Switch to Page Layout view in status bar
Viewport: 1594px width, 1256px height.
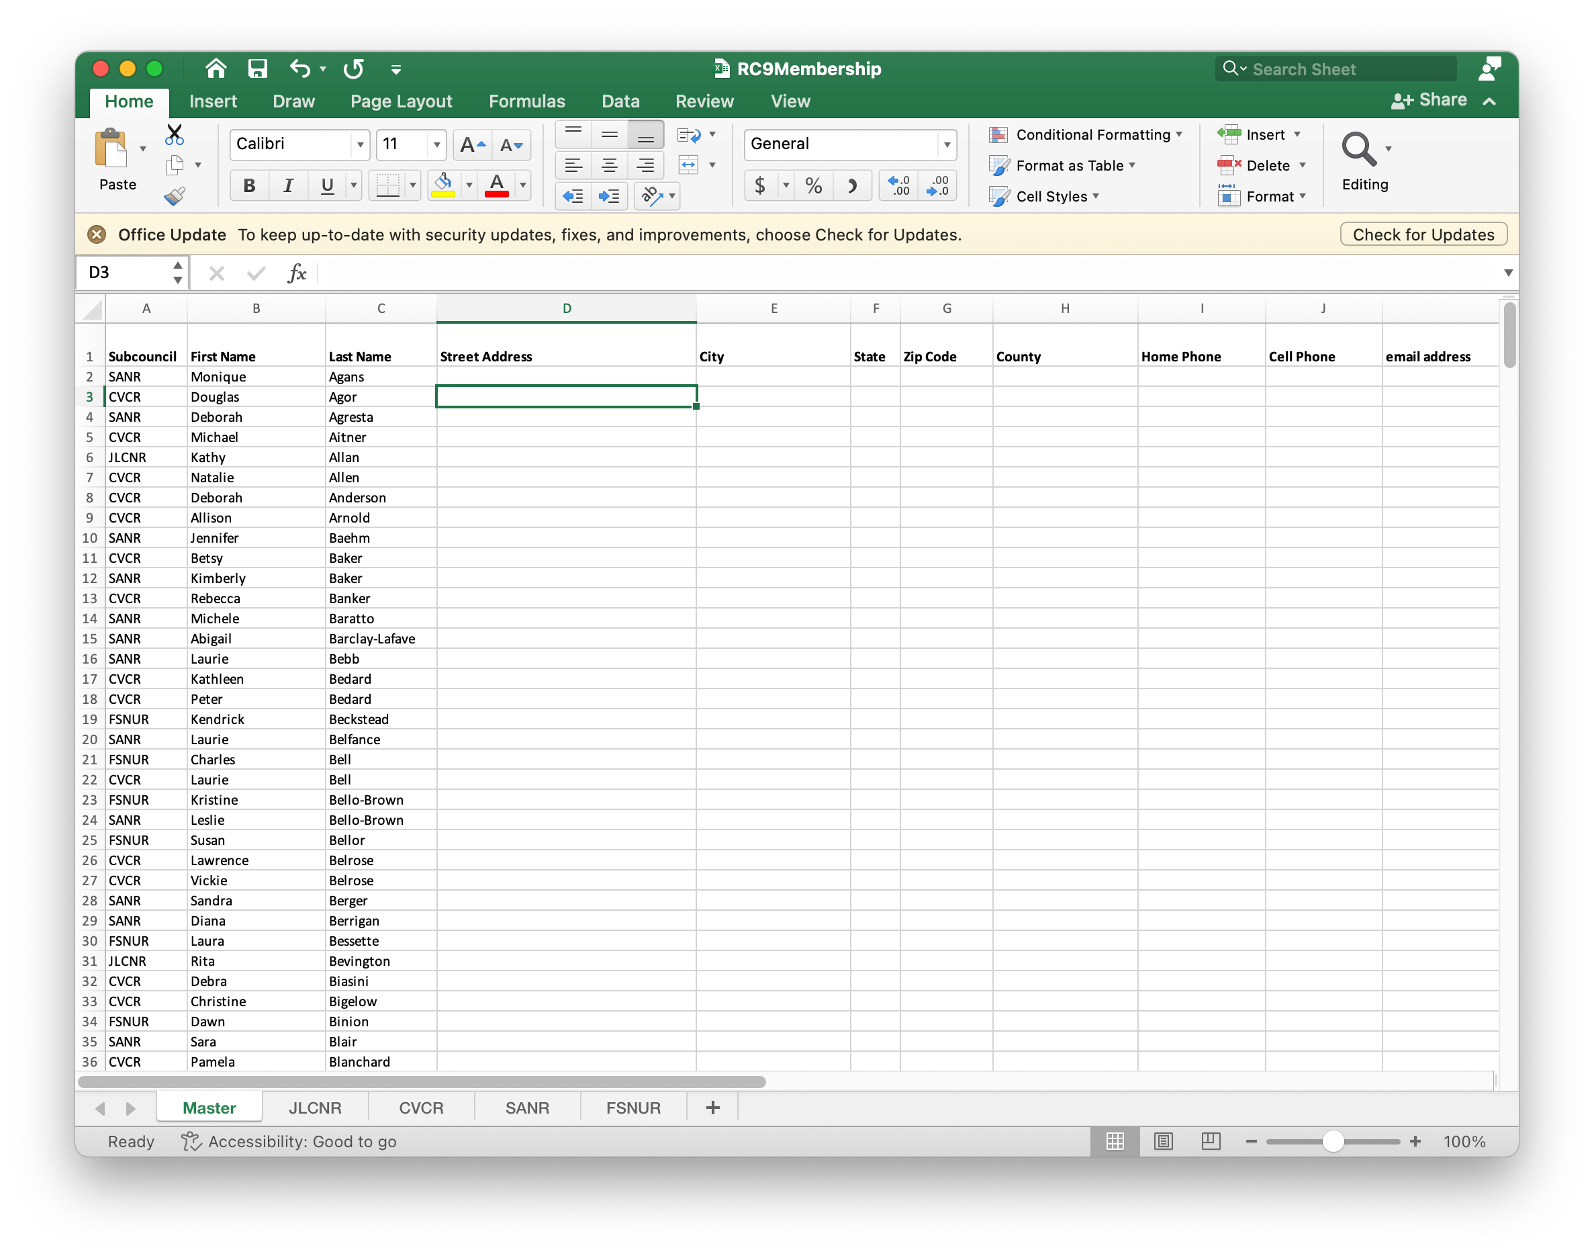[1162, 1141]
